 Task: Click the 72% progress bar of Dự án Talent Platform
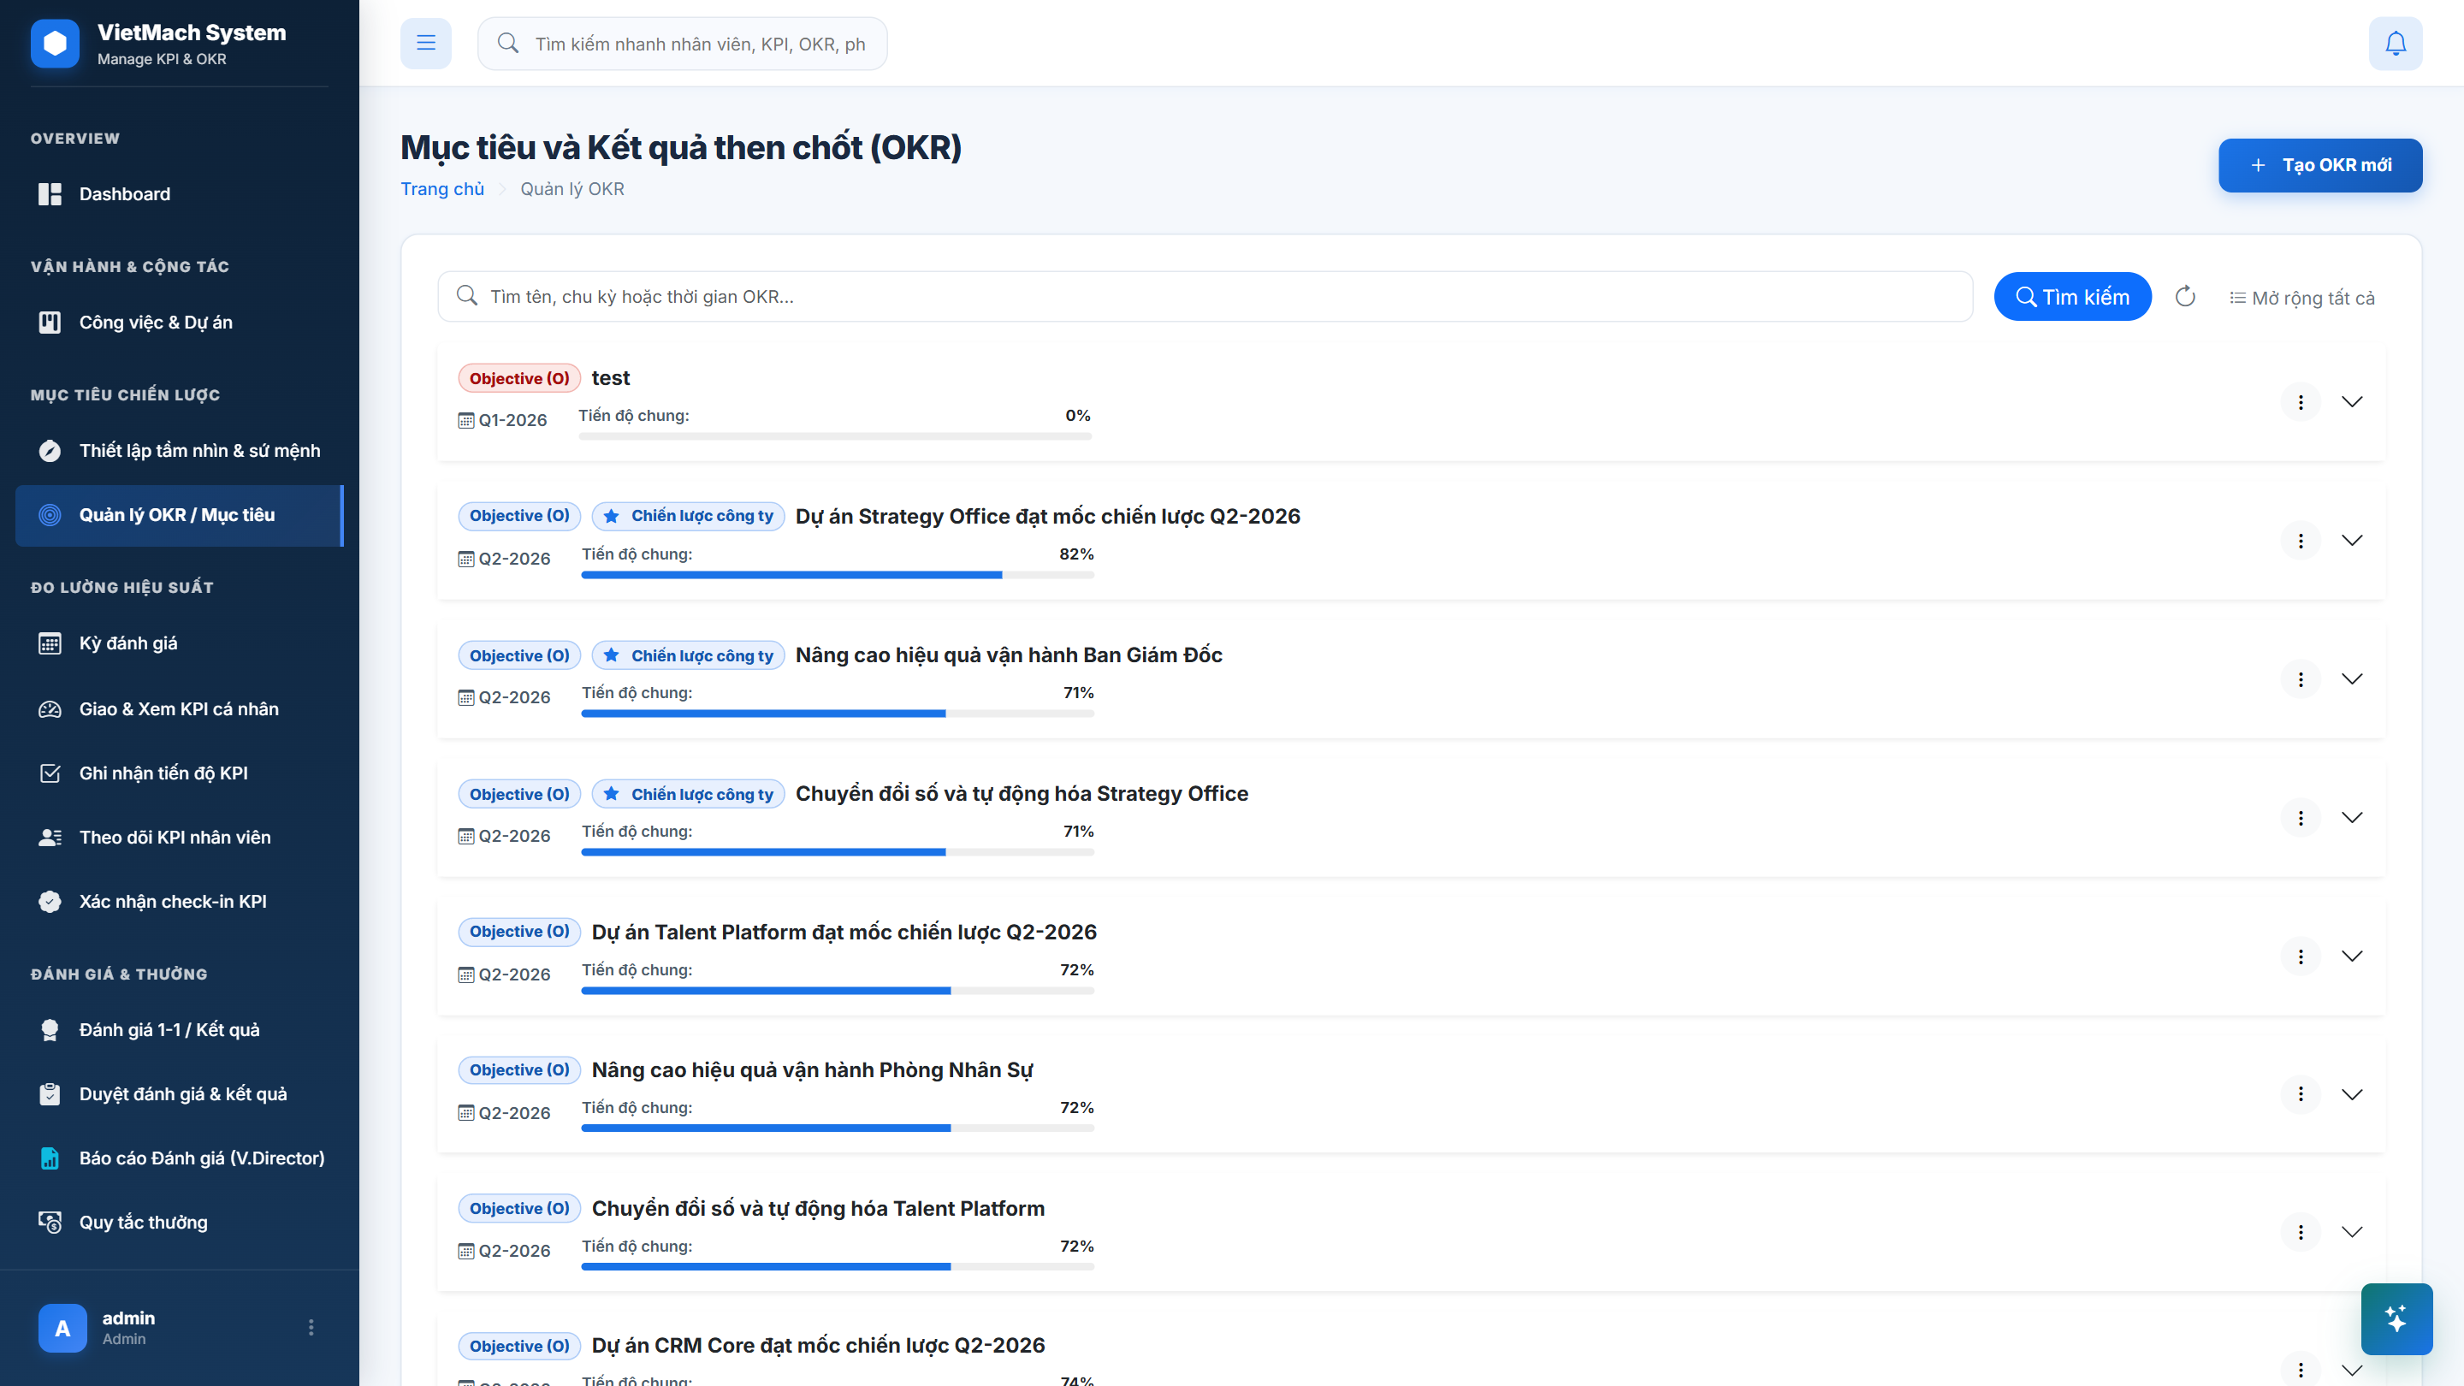837,991
